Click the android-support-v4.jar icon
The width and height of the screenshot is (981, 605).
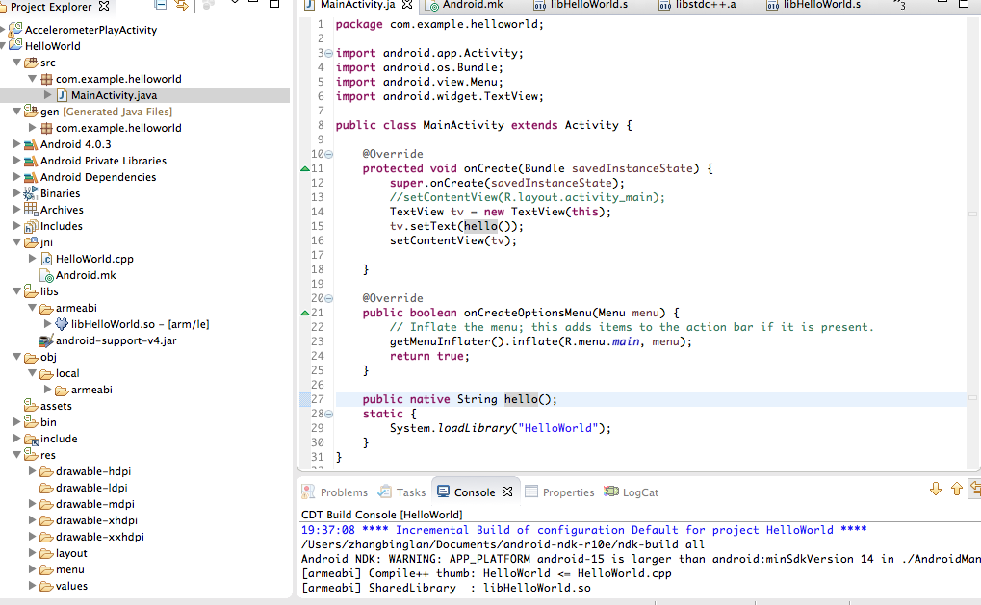click(x=46, y=340)
